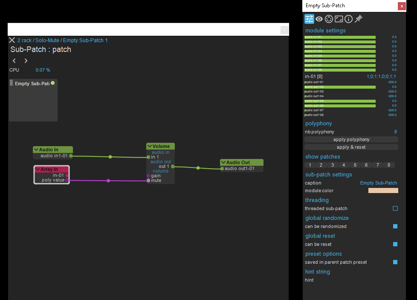417x300 pixels.
Task: Show patch number 3
Action: [332, 165]
